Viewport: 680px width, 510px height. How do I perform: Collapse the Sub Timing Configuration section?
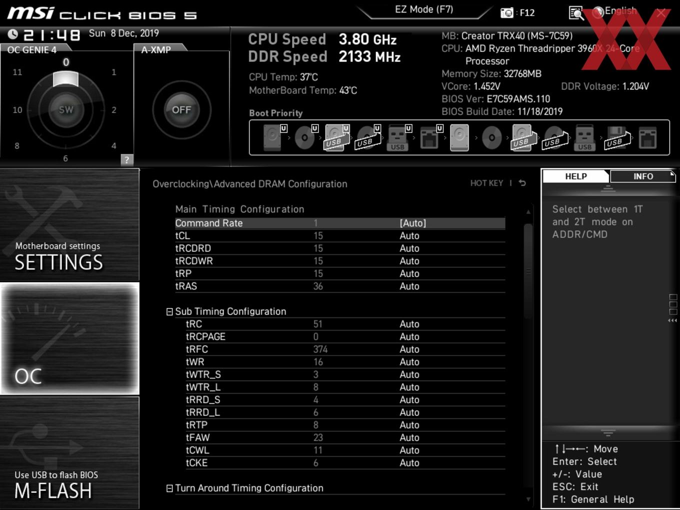click(x=169, y=311)
